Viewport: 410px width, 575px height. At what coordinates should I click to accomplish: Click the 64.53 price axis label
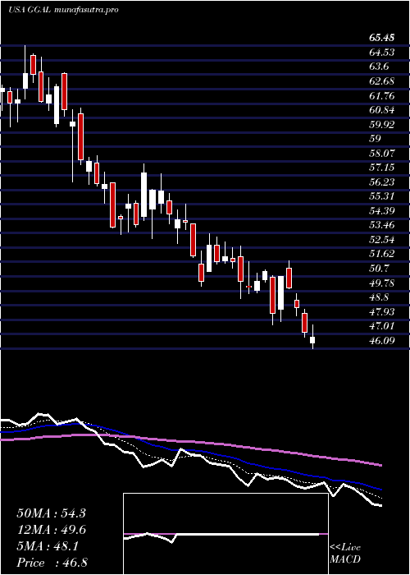382,53
